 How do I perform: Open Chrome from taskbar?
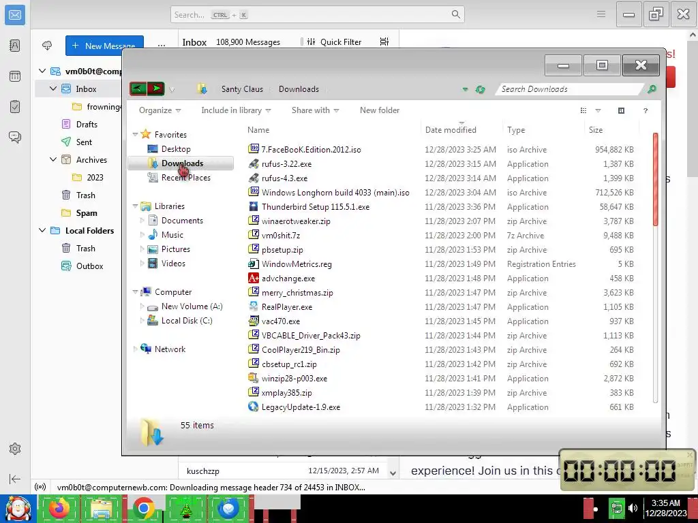coord(143,508)
